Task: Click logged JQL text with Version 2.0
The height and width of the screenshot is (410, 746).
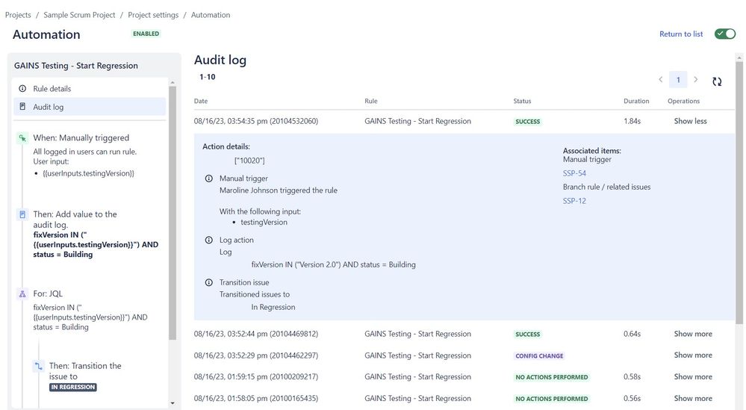Action: pos(334,264)
